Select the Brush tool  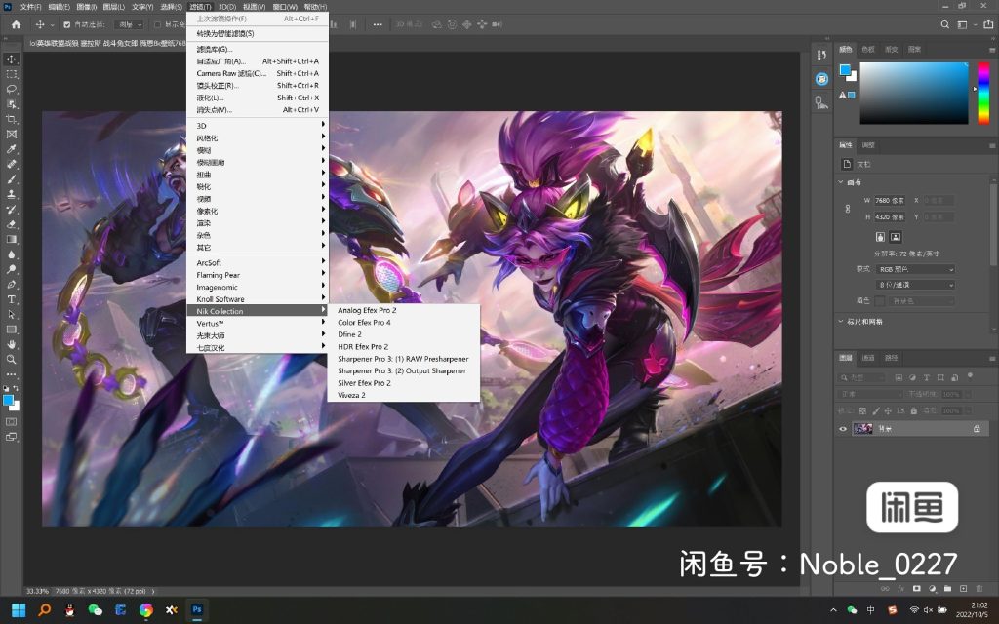coord(12,179)
